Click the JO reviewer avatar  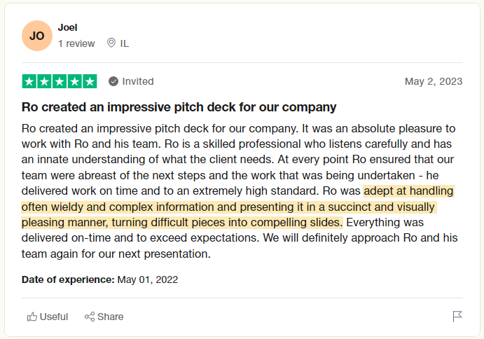pos(36,36)
